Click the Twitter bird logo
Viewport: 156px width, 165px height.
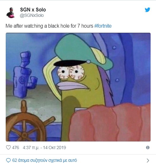coord(147,10)
